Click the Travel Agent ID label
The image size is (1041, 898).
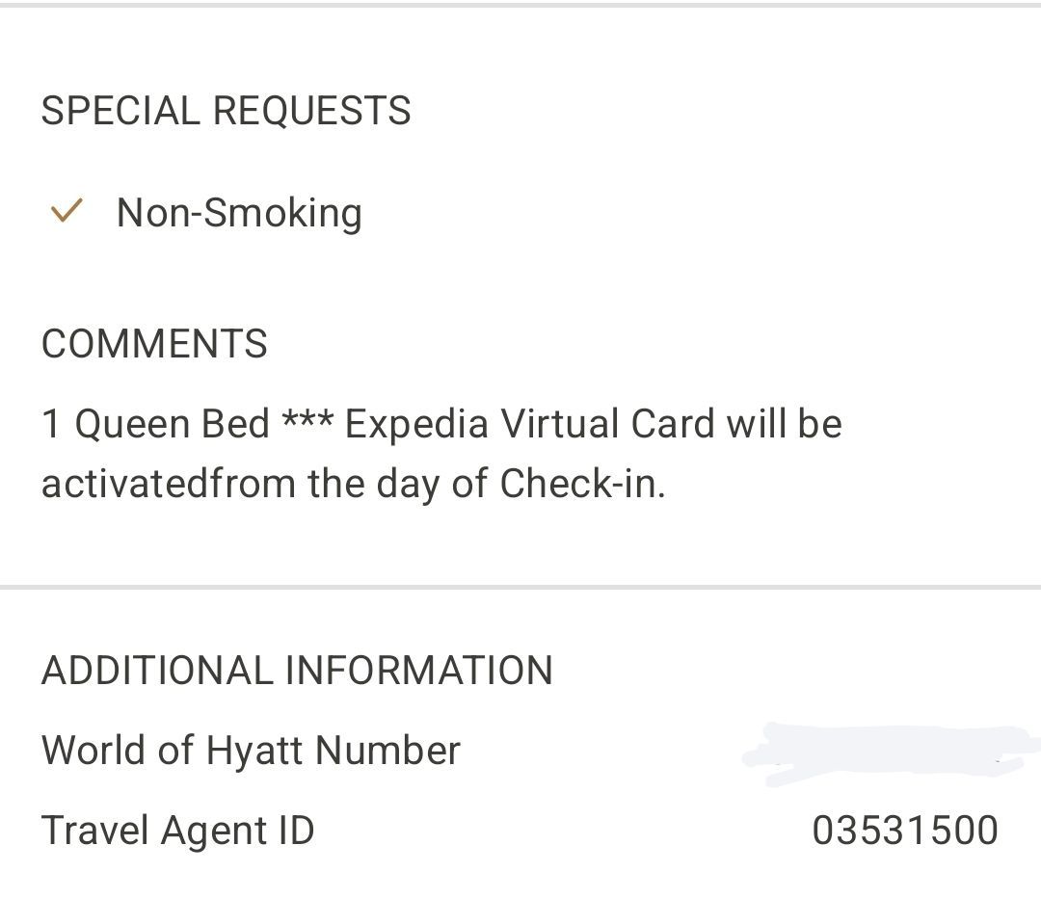coord(177,831)
